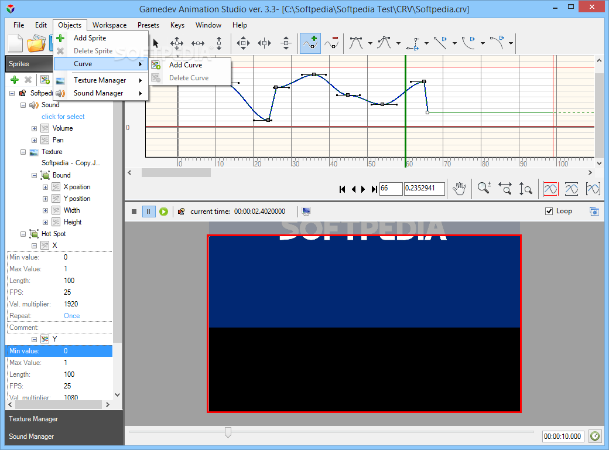Viewport: 609px width, 450px height.
Task: Activate the hand pan tool
Action: (460, 189)
